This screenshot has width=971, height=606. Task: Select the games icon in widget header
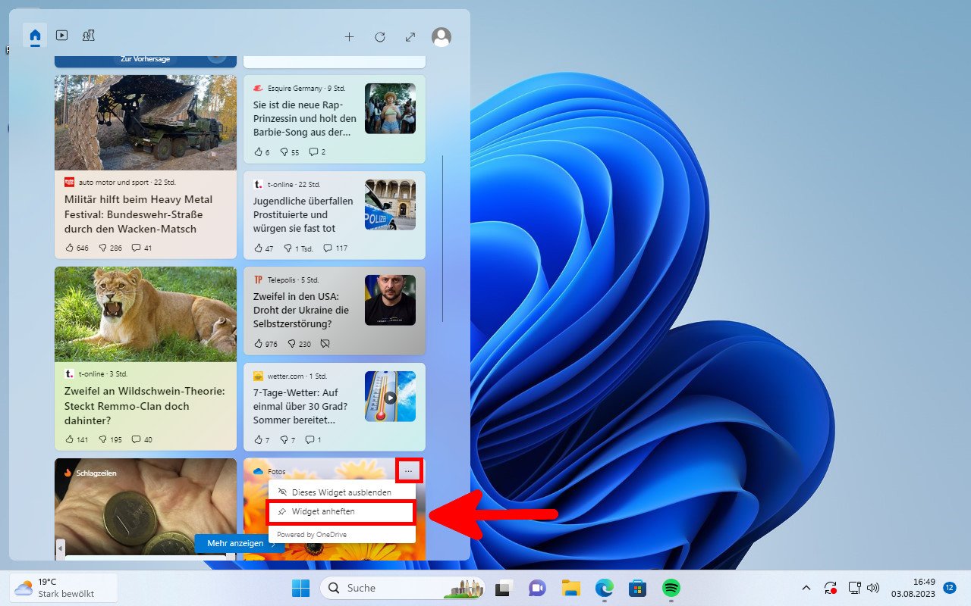click(x=89, y=35)
